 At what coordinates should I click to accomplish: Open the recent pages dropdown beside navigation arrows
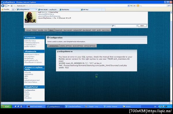(9, 6)
